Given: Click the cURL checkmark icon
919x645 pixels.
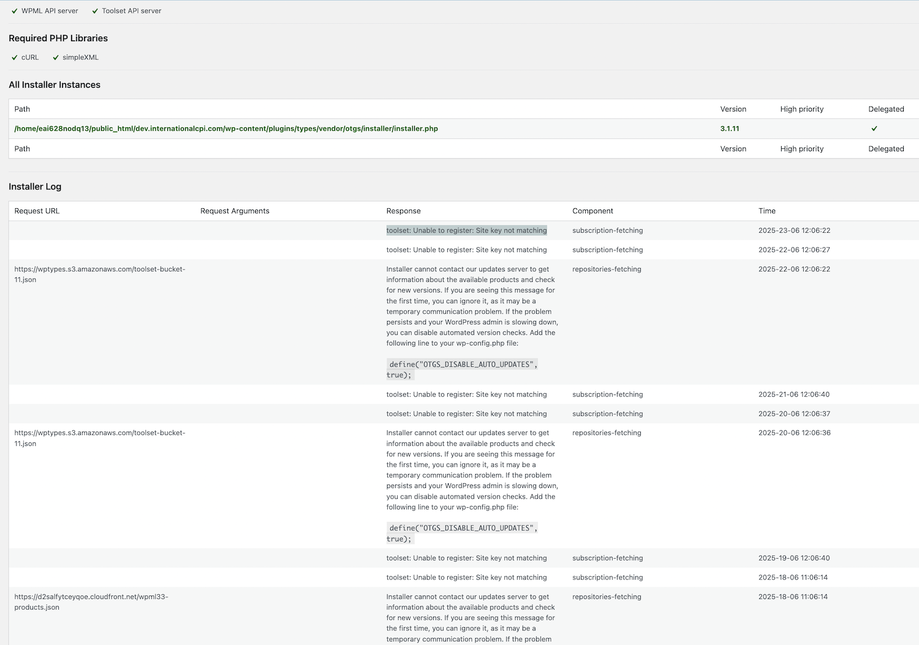Looking at the screenshot, I should click(x=15, y=58).
